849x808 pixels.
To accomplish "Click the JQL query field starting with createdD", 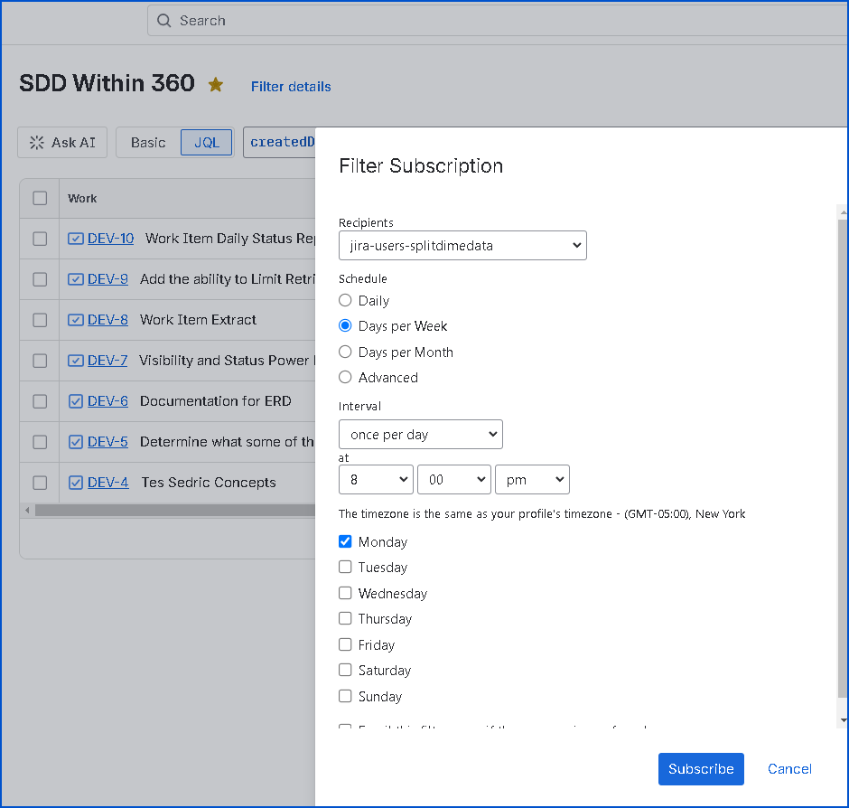I will (x=279, y=143).
